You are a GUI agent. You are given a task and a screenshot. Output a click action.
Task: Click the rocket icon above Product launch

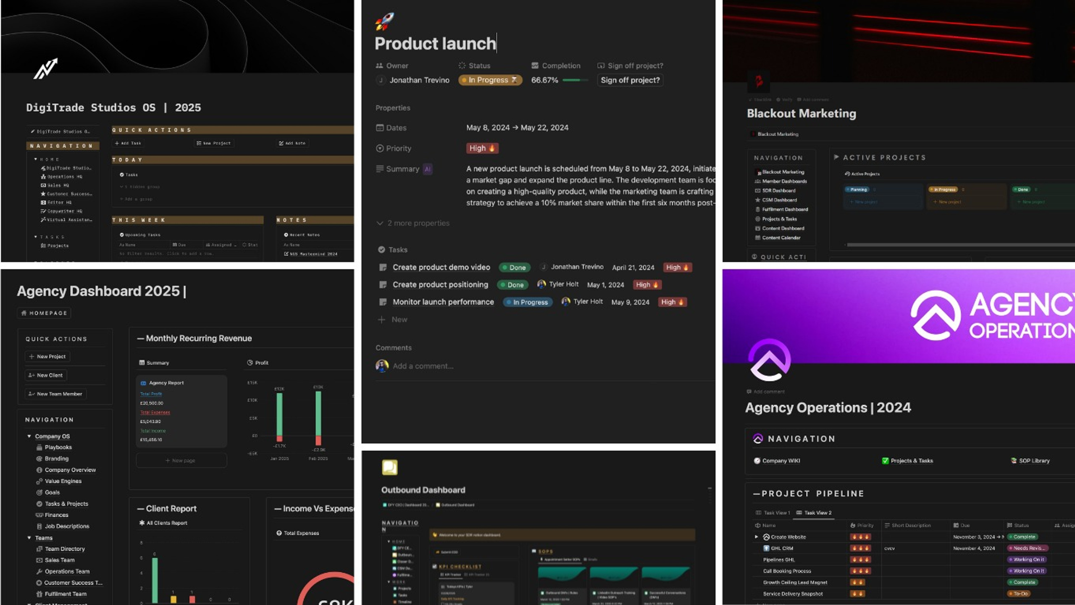[x=384, y=21]
